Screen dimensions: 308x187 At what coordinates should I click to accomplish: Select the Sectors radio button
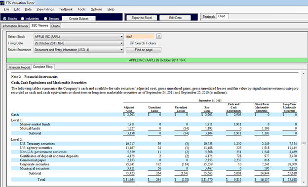45,19
